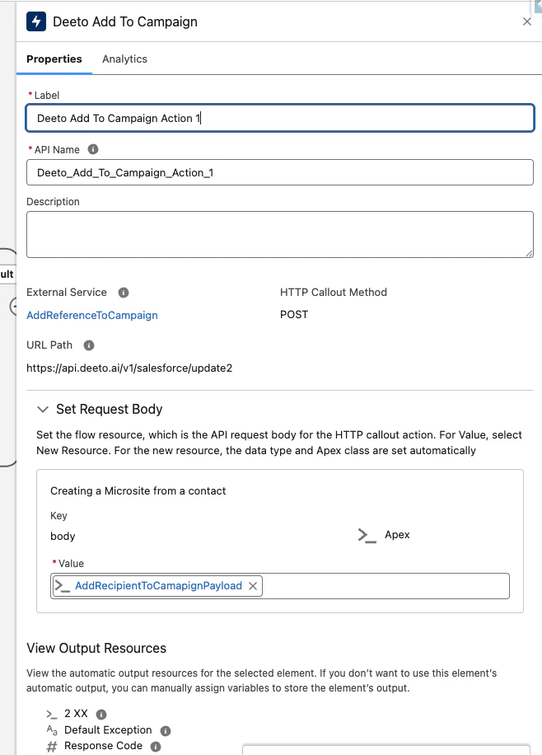
Task: Click the POST callout method value
Action: click(x=294, y=314)
